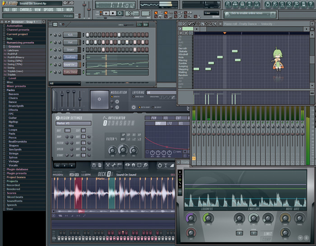This screenshot has width=316, height=246.
Task: Open the Slicex Layering All dropdown
Action: tap(161, 92)
